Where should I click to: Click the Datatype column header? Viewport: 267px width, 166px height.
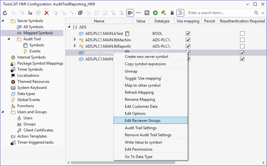[162, 21]
